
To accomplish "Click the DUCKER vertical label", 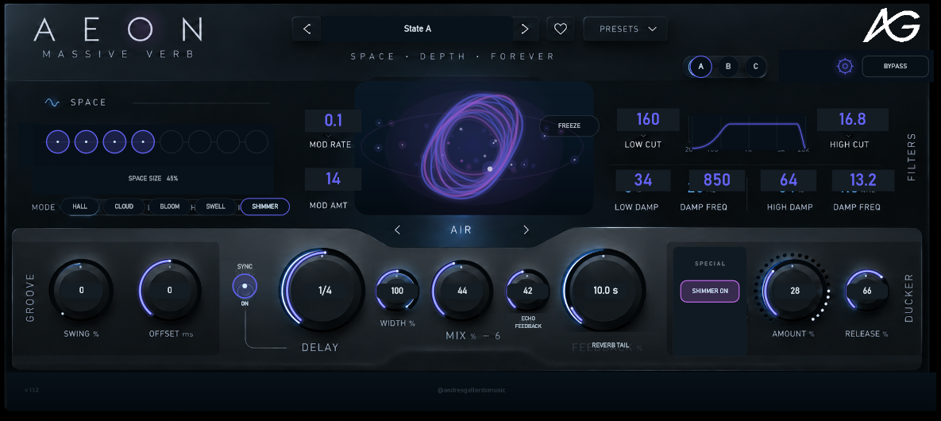I will click(908, 299).
